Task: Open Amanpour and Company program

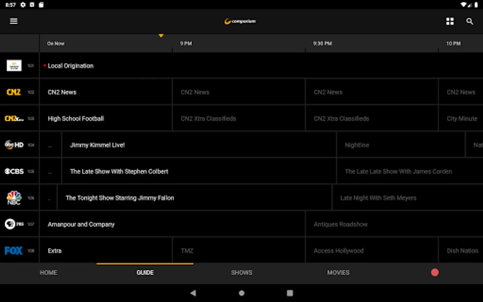Action: pyautogui.click(x=172, y=224)
